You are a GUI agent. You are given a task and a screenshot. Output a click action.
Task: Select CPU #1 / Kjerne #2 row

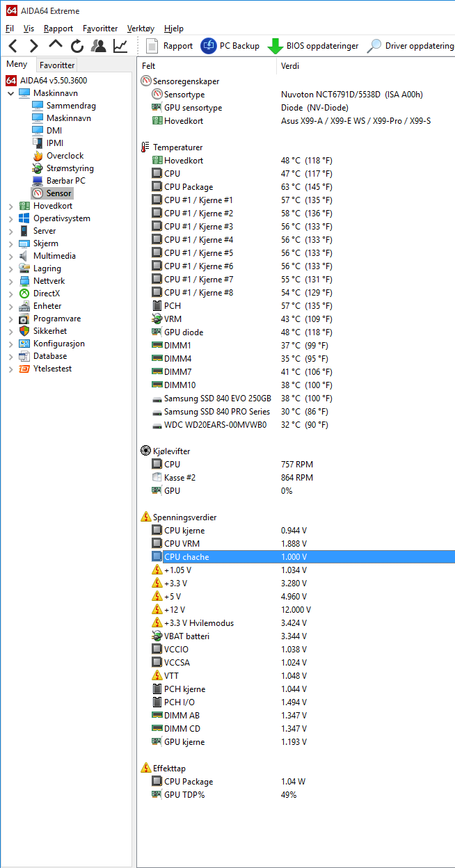point(296,214)
